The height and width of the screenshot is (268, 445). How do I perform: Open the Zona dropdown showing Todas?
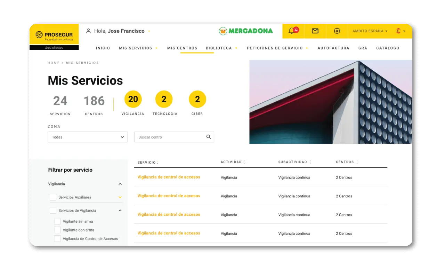click(87, 137)
